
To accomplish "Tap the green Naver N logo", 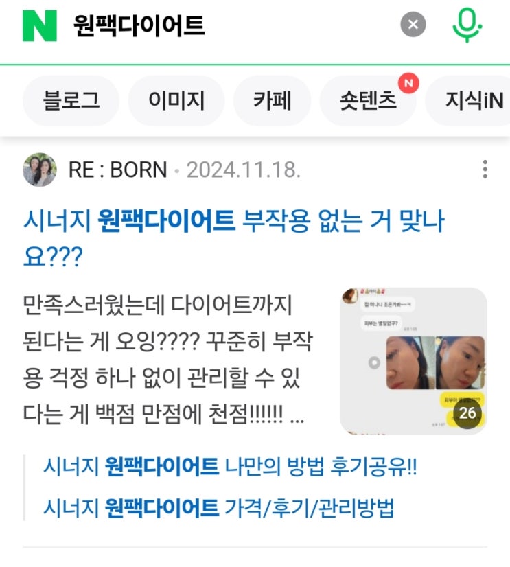I will 39,25.
